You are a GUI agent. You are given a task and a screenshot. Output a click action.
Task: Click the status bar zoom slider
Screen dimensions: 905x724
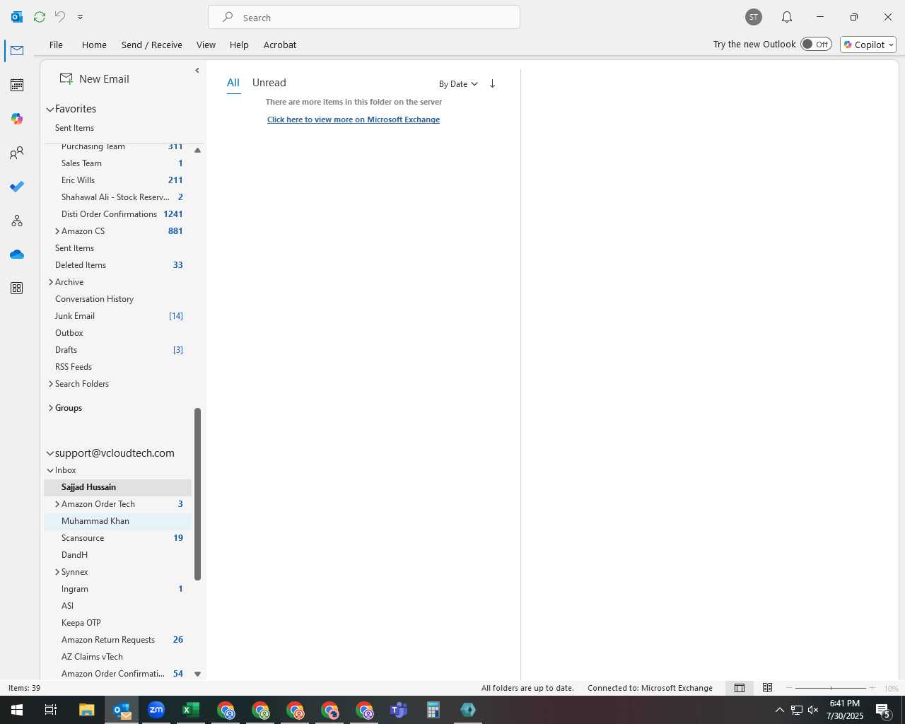(831, 688)
